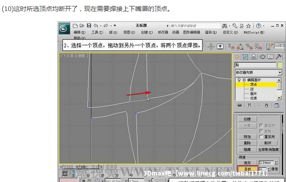The height and width of the screenshot is (182, 286).
Task: Open the redo history dropdown arrow
Action: click(111, 26)
